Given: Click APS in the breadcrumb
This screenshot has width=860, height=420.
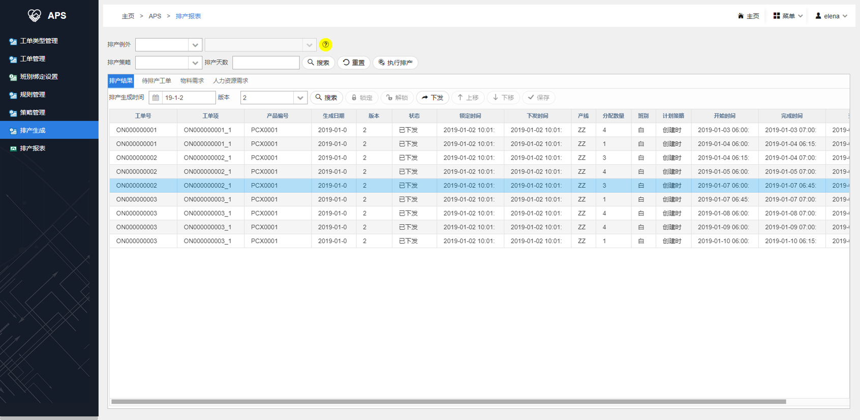Looking at the screenshot, I should [x=155, y=16].
